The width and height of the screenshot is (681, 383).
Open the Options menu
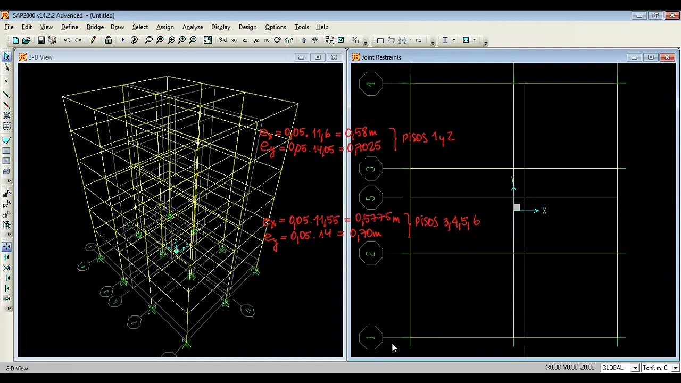[x=276, y=27]
